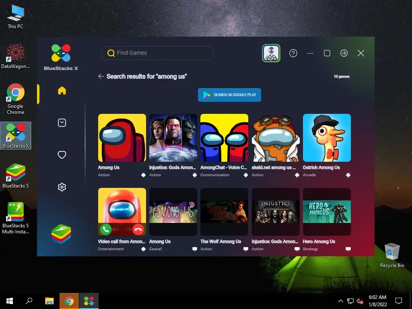This screenshot has height=309, width=412.
Task: Open the Settings gear in sidebar
Action: [62, 187]
